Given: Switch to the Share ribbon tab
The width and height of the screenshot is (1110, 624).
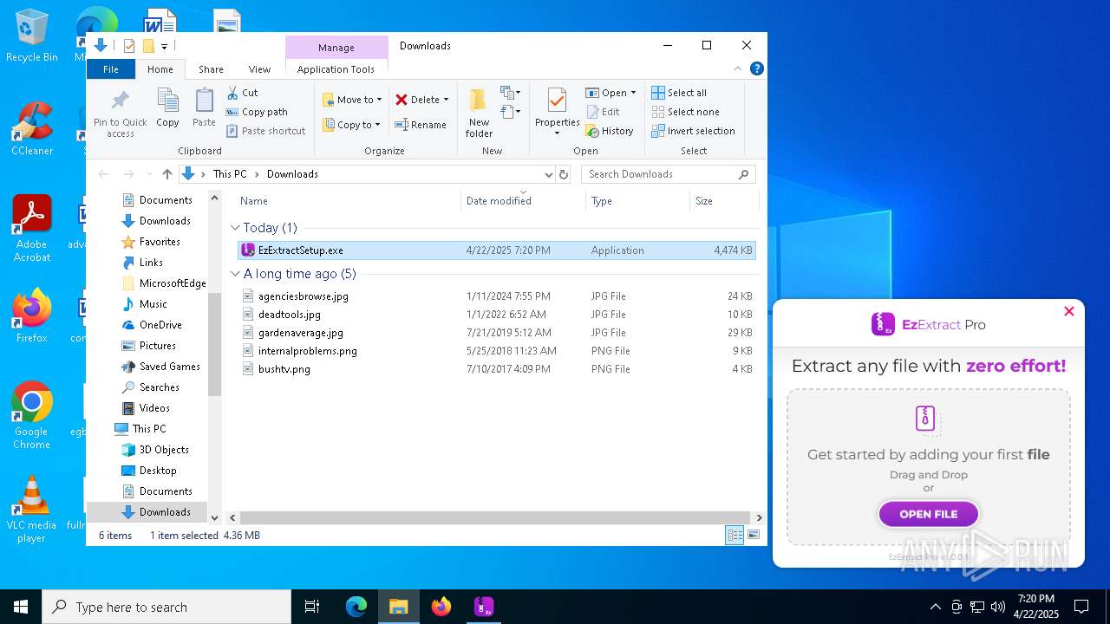Looking at the screenshot, I should (x=211, y=69).
